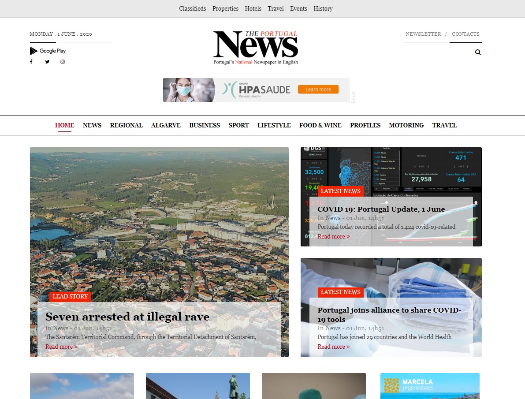This screenshot has height=399, width=525.
Task: Open the Food & Wine menu item
Action: (320, 125)
